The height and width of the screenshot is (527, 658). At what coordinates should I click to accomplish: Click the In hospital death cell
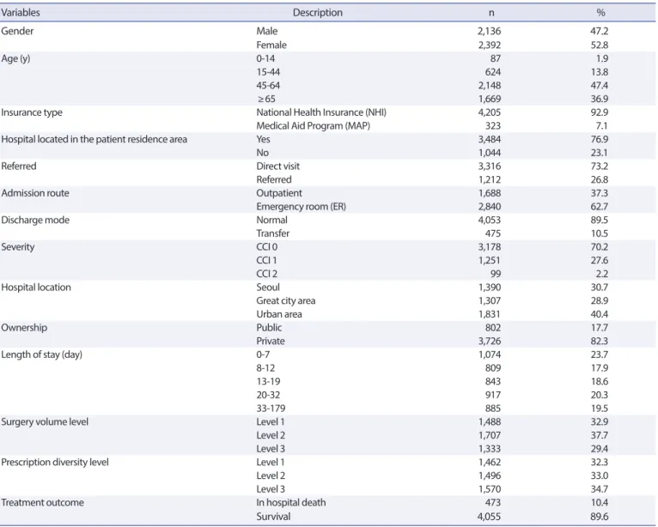(x=291, y=502)
